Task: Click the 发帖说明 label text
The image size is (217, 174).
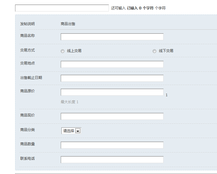Action: coord(28,24)
